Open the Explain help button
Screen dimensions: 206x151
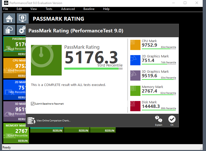(159, 121)
